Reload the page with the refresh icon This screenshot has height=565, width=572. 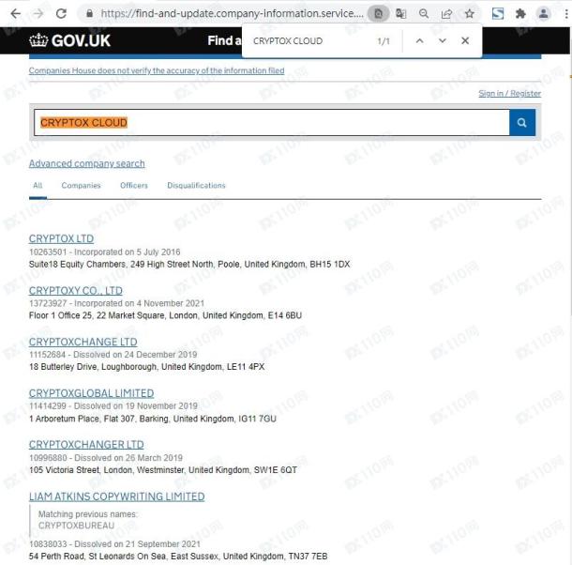coord(61,14)
